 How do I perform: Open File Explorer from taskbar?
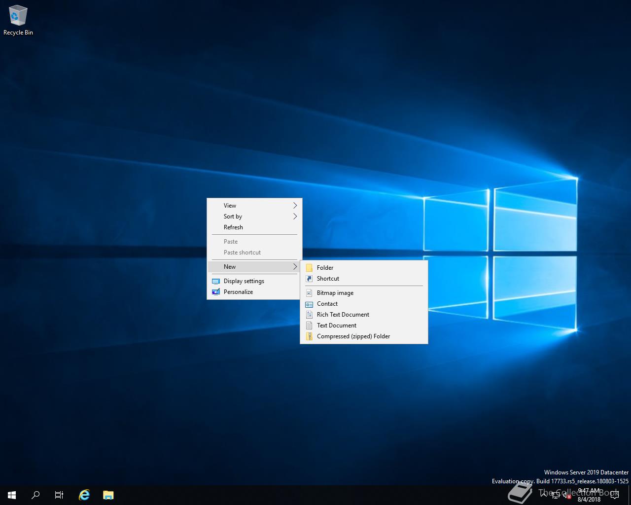108,495
